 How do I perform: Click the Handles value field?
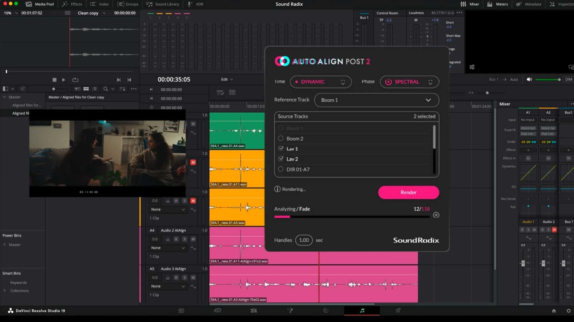coord(304,240)
